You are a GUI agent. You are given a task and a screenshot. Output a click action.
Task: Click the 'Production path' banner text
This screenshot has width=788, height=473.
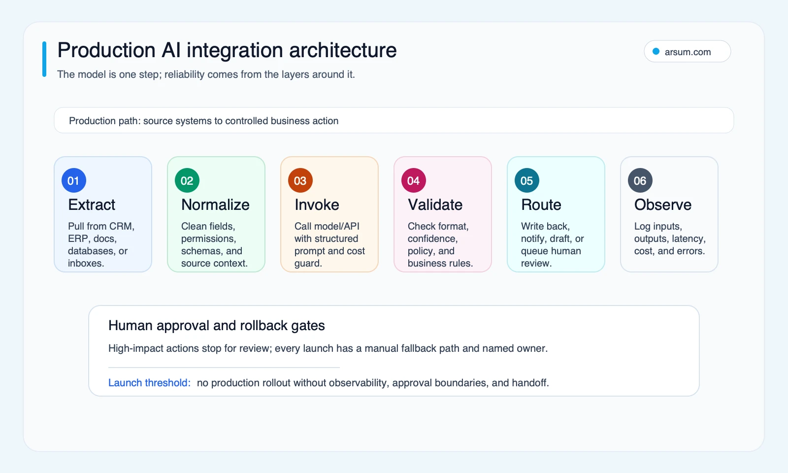click(204, 121)
